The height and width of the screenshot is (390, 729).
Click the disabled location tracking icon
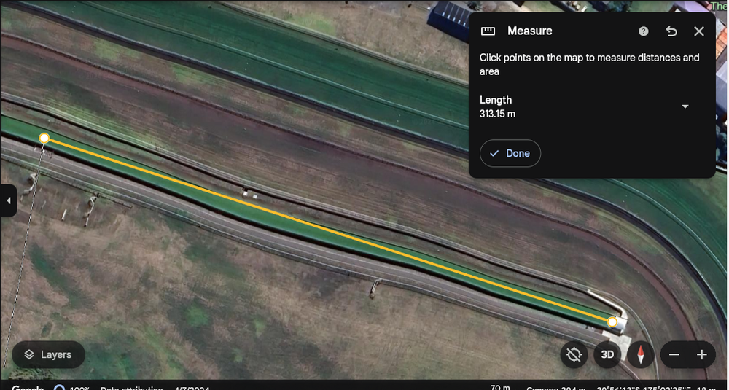[574, 355]
